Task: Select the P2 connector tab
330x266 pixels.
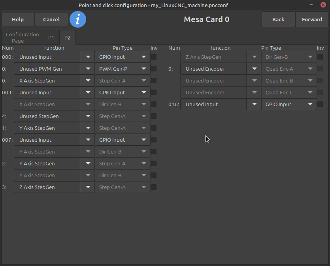Action: (68, 38)
